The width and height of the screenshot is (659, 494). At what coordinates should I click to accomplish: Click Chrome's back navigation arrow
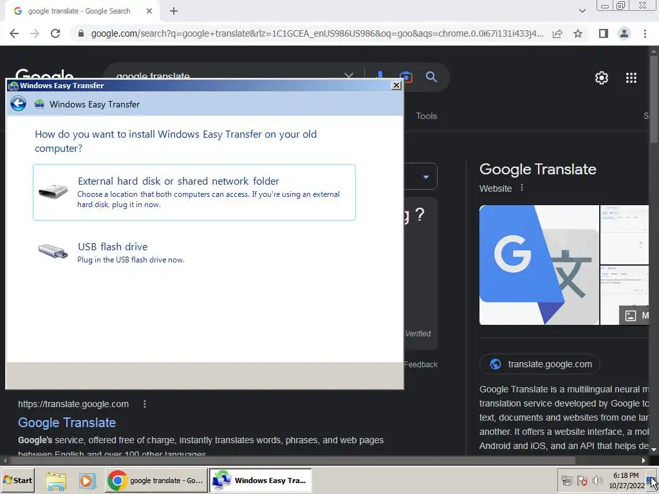coord(14,33)
